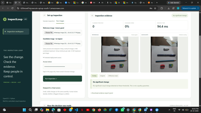Viewport: 201px width, 113px height.
Task: Show hidden system tray icons
Action: coord(169,110)
